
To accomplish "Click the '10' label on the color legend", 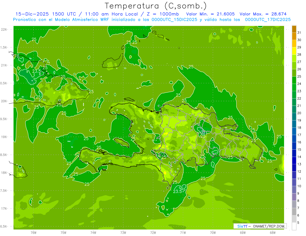I will click(299, 186).
